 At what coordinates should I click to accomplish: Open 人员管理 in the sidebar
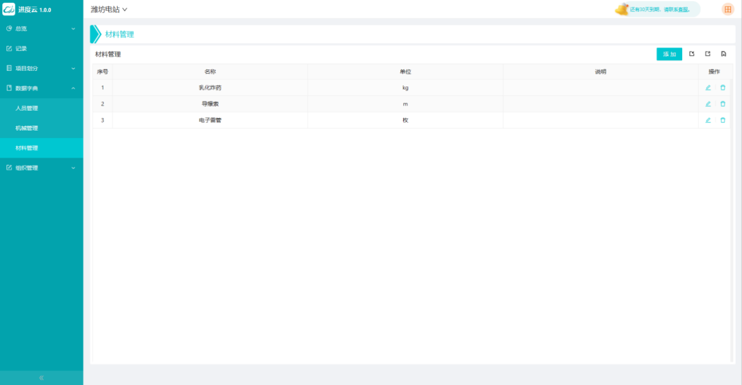[x=27, y=108]
